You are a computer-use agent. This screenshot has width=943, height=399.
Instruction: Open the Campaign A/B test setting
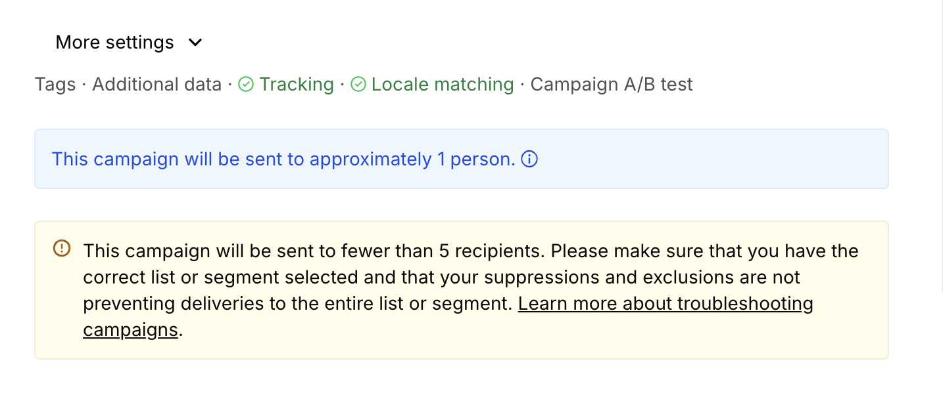[x=612, y=85]
